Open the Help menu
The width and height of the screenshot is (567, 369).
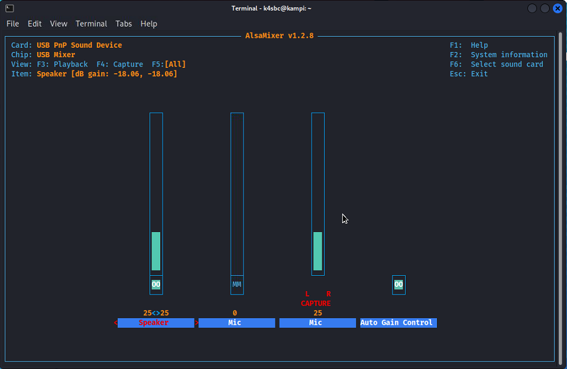click(148, 24)
